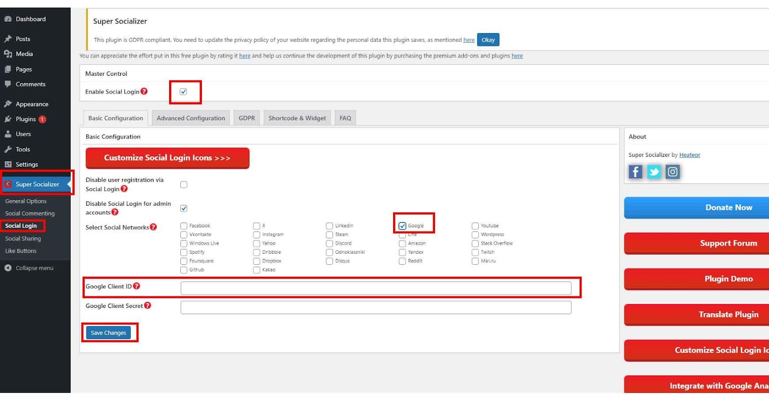The height and width of the screenshot is (400, 769).
Task: Click the Media sidebar icon
Action: click(x=8, y=54)
